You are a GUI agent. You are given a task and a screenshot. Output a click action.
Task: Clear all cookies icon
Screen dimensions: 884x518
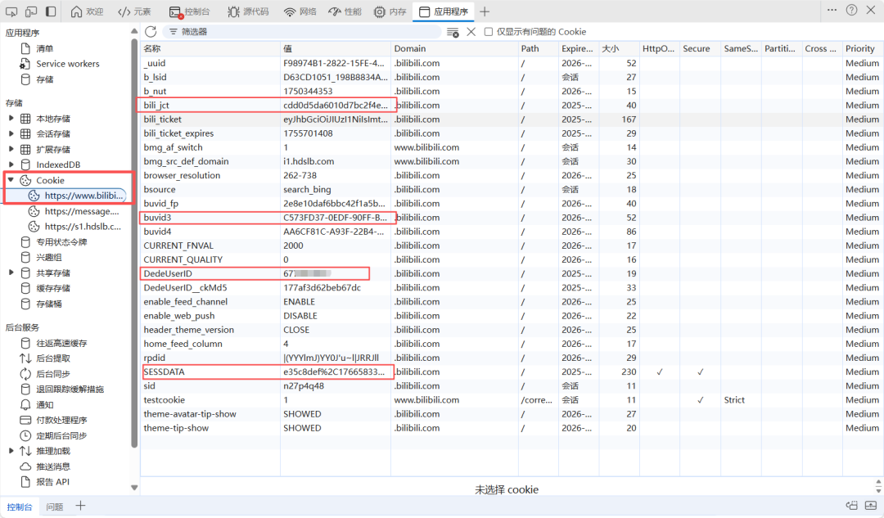(x=453, y=32)
